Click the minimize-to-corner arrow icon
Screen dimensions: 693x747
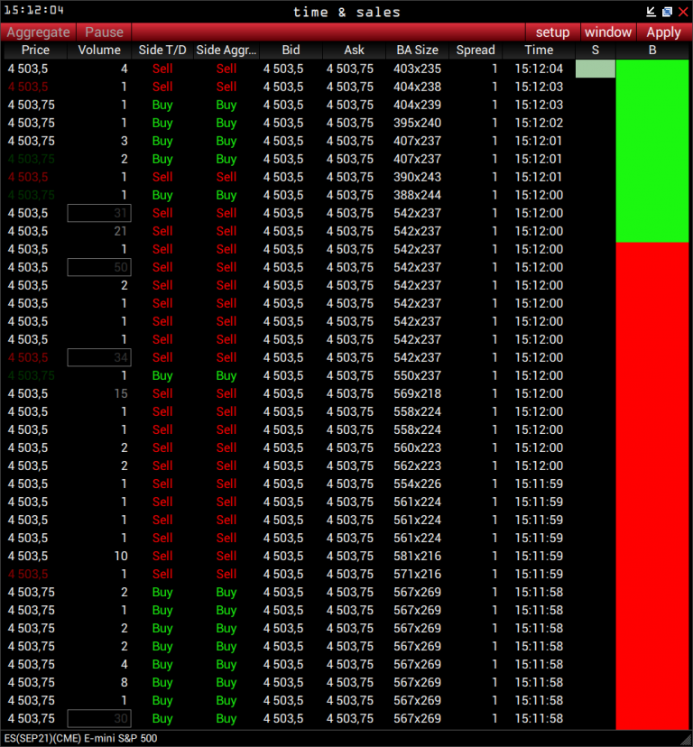pyautogui.click(x=651, y=12)
